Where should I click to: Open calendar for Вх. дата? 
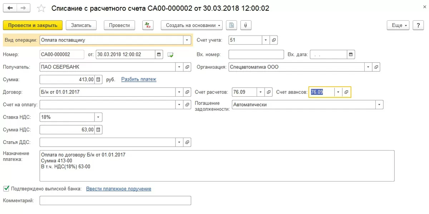coord(351,55)
